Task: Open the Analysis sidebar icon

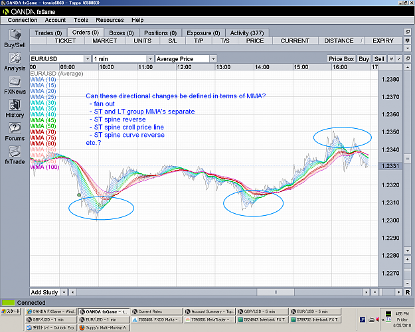Action: tap(15, 62)
